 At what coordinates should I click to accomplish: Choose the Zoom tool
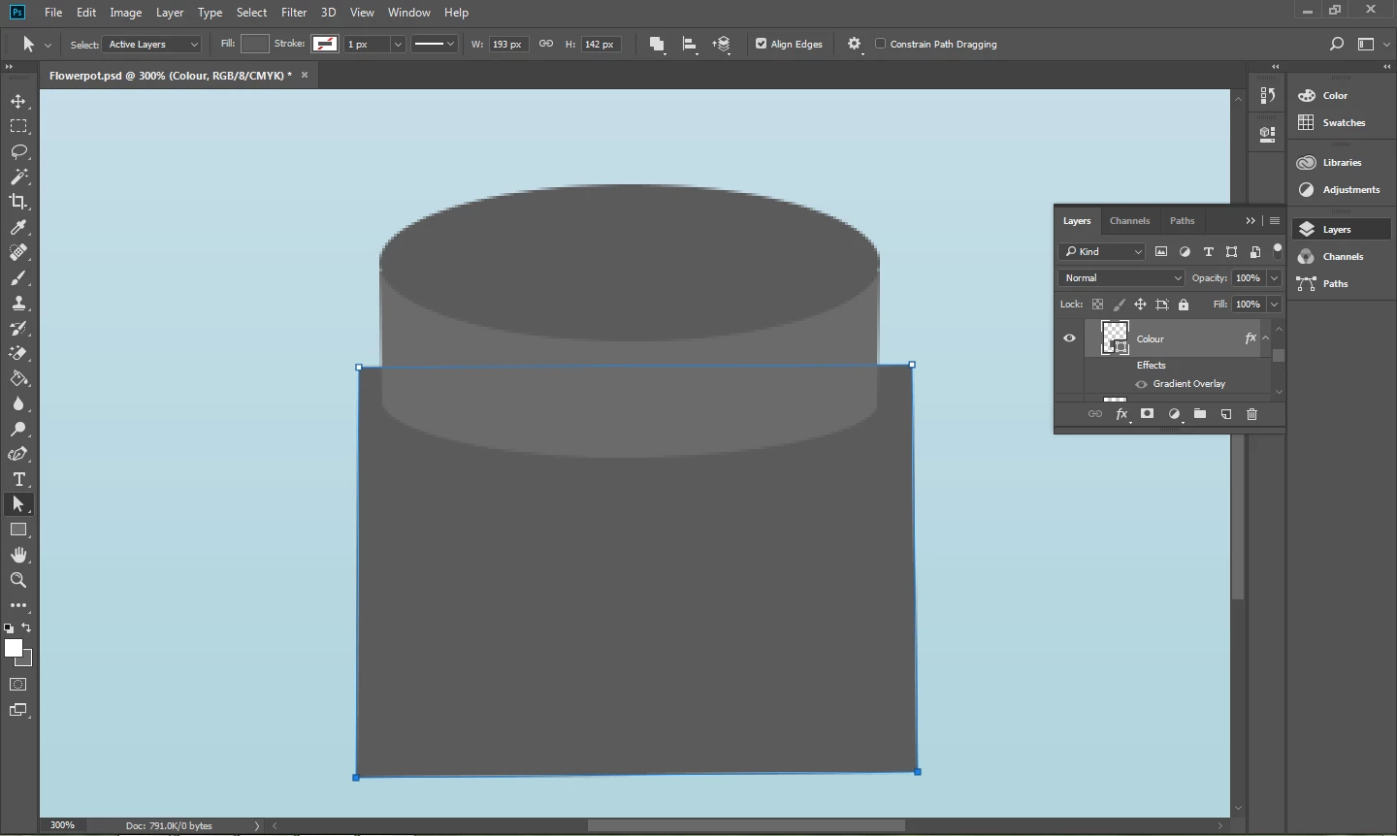point(18,580)
